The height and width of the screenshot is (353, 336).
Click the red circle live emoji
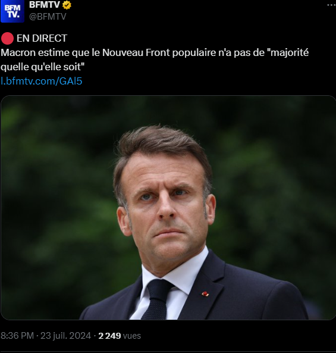7,38
